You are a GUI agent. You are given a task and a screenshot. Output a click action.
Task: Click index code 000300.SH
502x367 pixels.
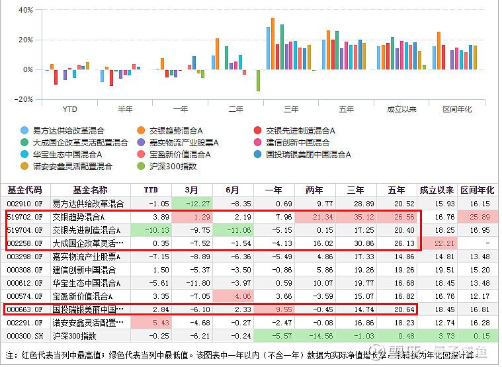point(25,337)
